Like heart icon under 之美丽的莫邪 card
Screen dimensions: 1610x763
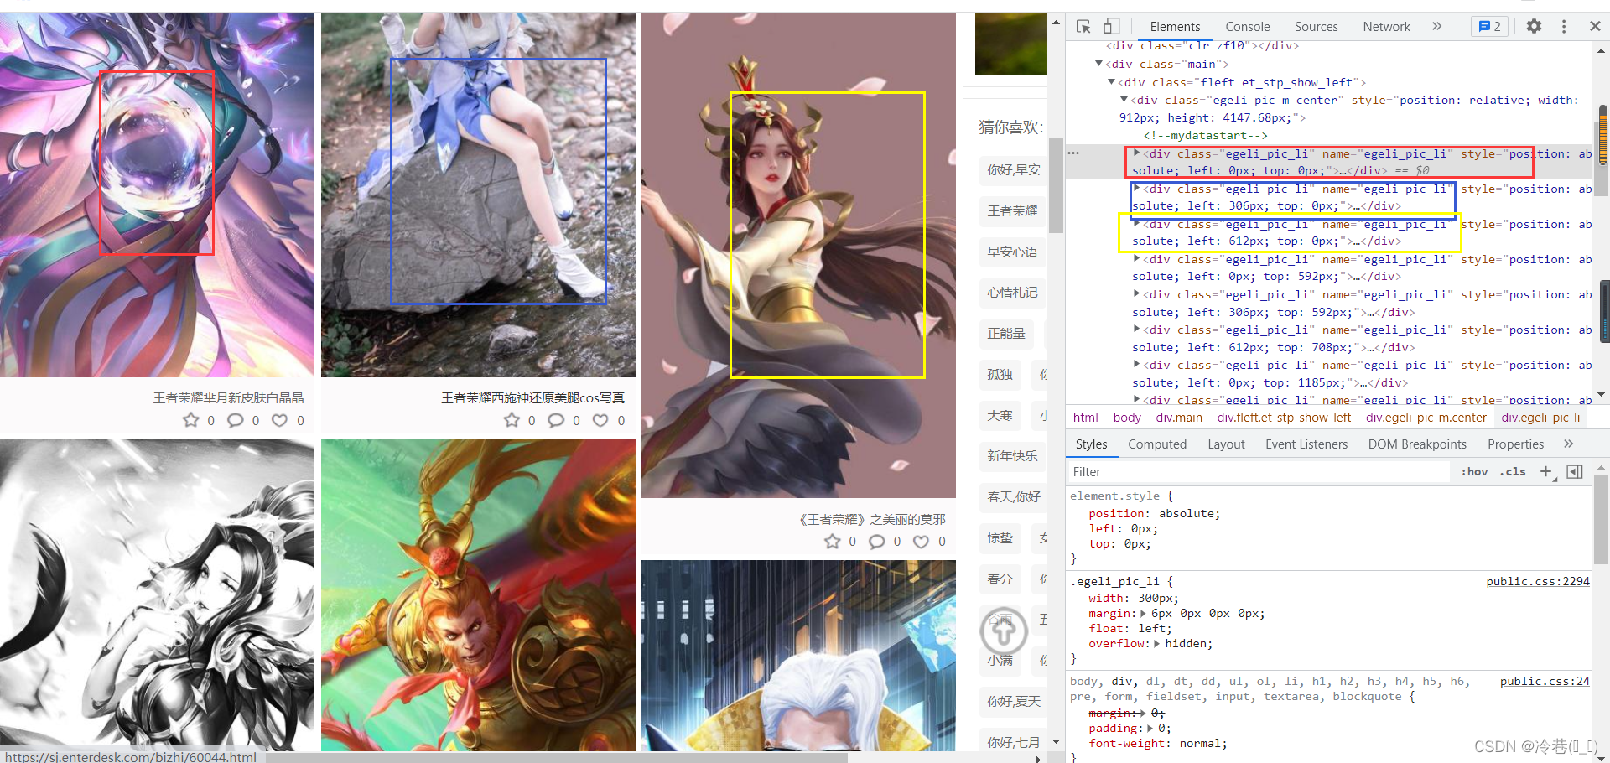922,542
